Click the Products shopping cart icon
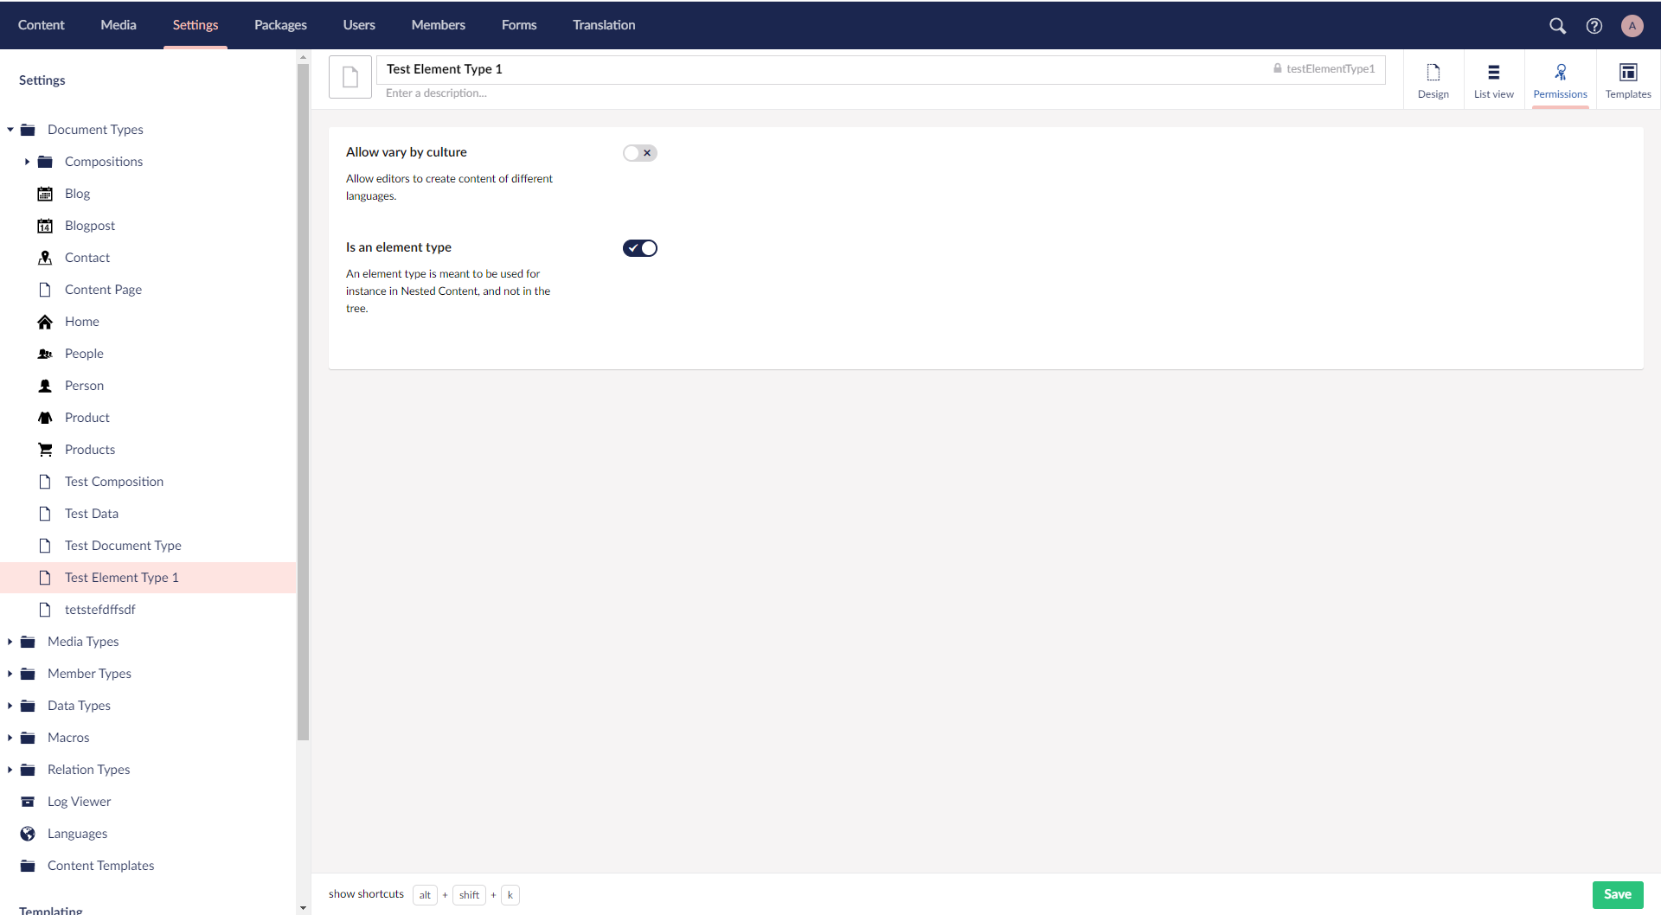This screenshot has height=915, width=1661. tap(45, 450)
